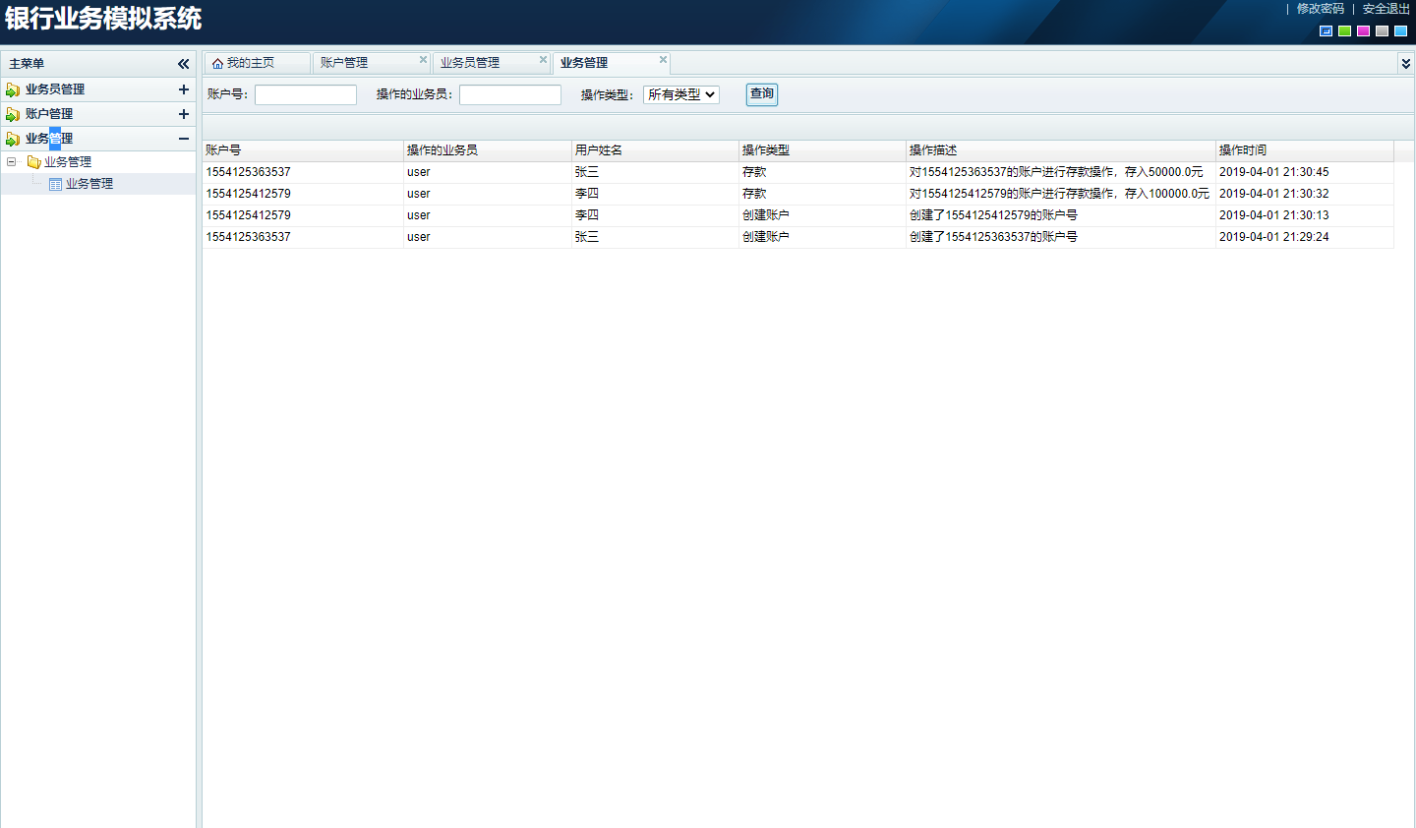Close the active 业务管理 tab

pos(663,60)
